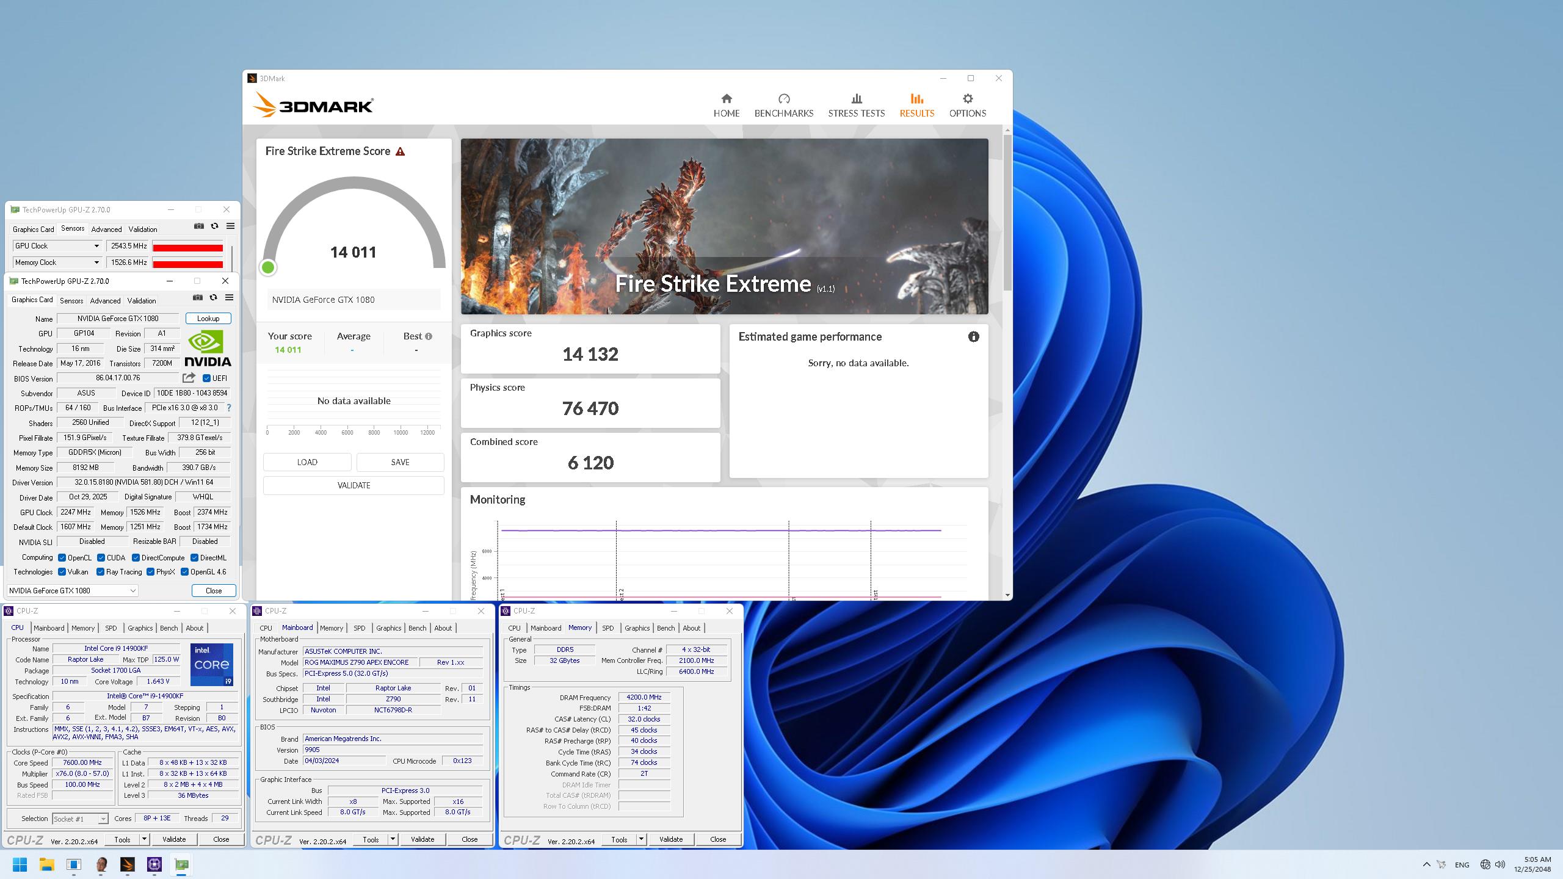The width and height of the screenshot is (1563, 879).
Task: Click the camera icon in GPU-Z Sensors window
Action: tap(199, 226)
